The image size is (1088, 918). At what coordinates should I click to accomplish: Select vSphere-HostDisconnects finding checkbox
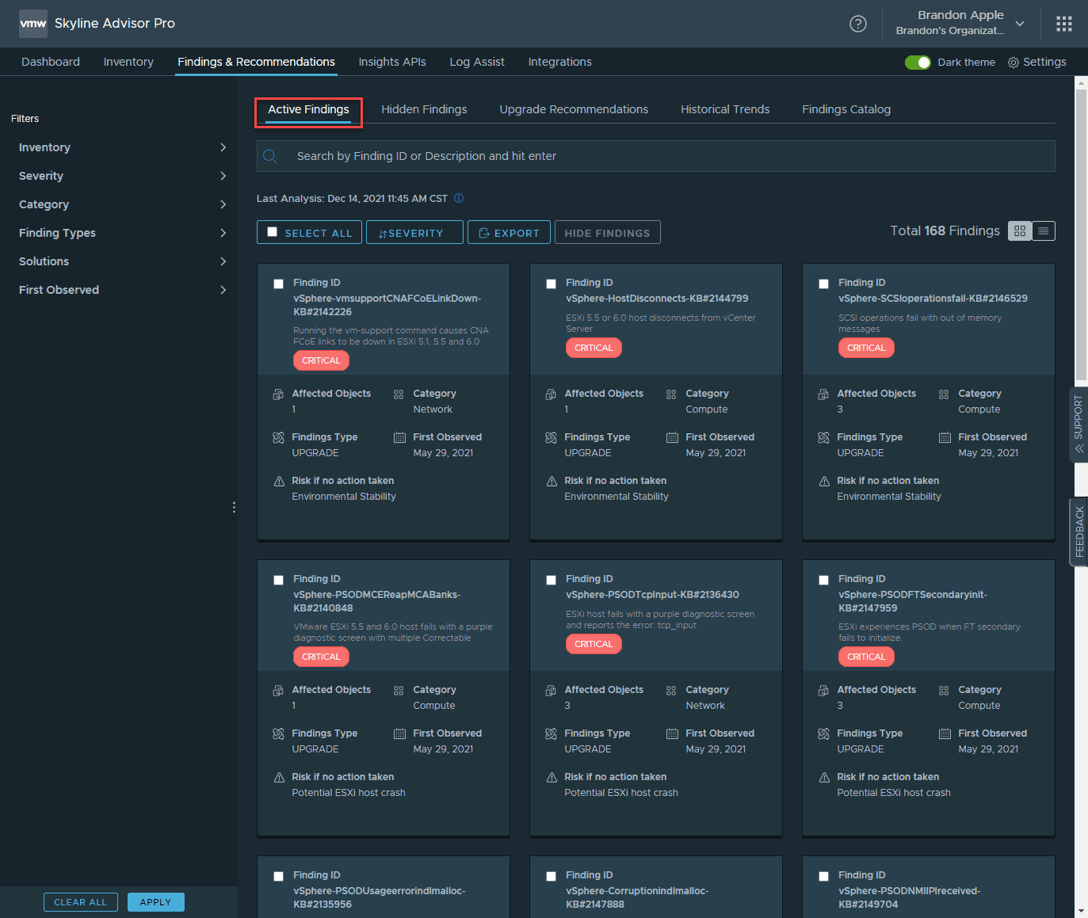coord(551,284)
